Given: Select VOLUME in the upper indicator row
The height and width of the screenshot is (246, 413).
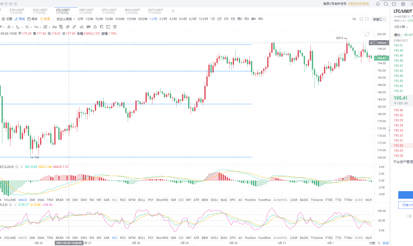Looking at the screenshot, I should (x=10, y=200).
